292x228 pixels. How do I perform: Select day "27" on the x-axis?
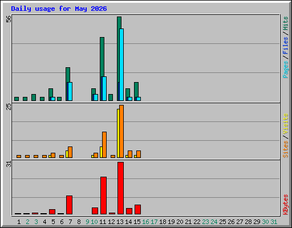(240, 222)
